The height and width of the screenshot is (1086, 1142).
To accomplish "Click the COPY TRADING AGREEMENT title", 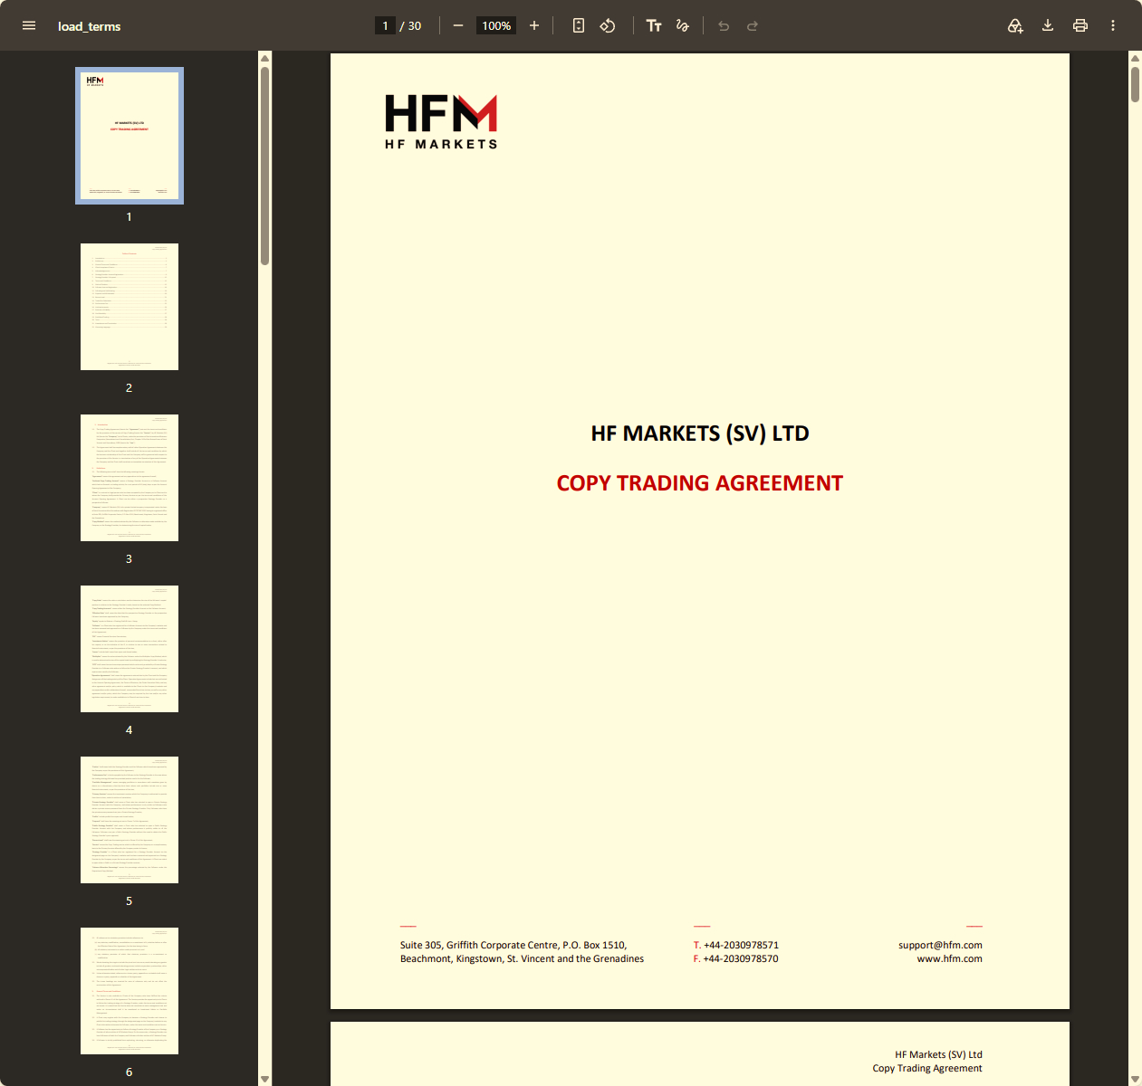I will point(700,483).
